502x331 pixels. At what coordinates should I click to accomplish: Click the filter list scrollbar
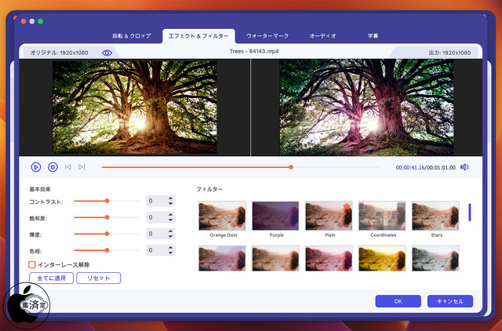tap(470, 213)
